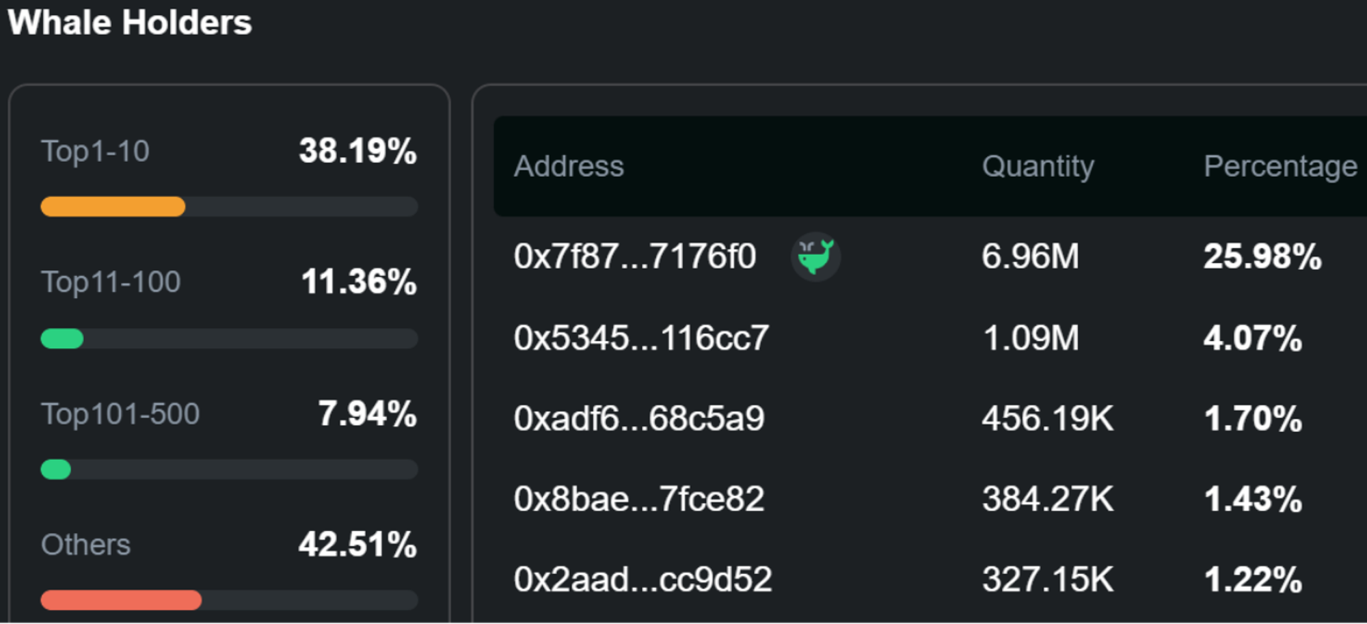This screenshot has height=624, width=1367.
Task: Click the green whale icon beside 0x7f87...7176f0
Action: (815, 257)
